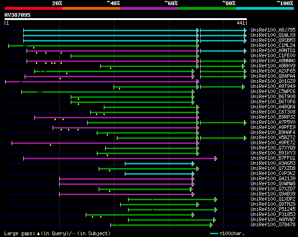298x237 pixels.
Task: Click the UniRef100_Q84PA4 label
Action: tap(273, 76)
